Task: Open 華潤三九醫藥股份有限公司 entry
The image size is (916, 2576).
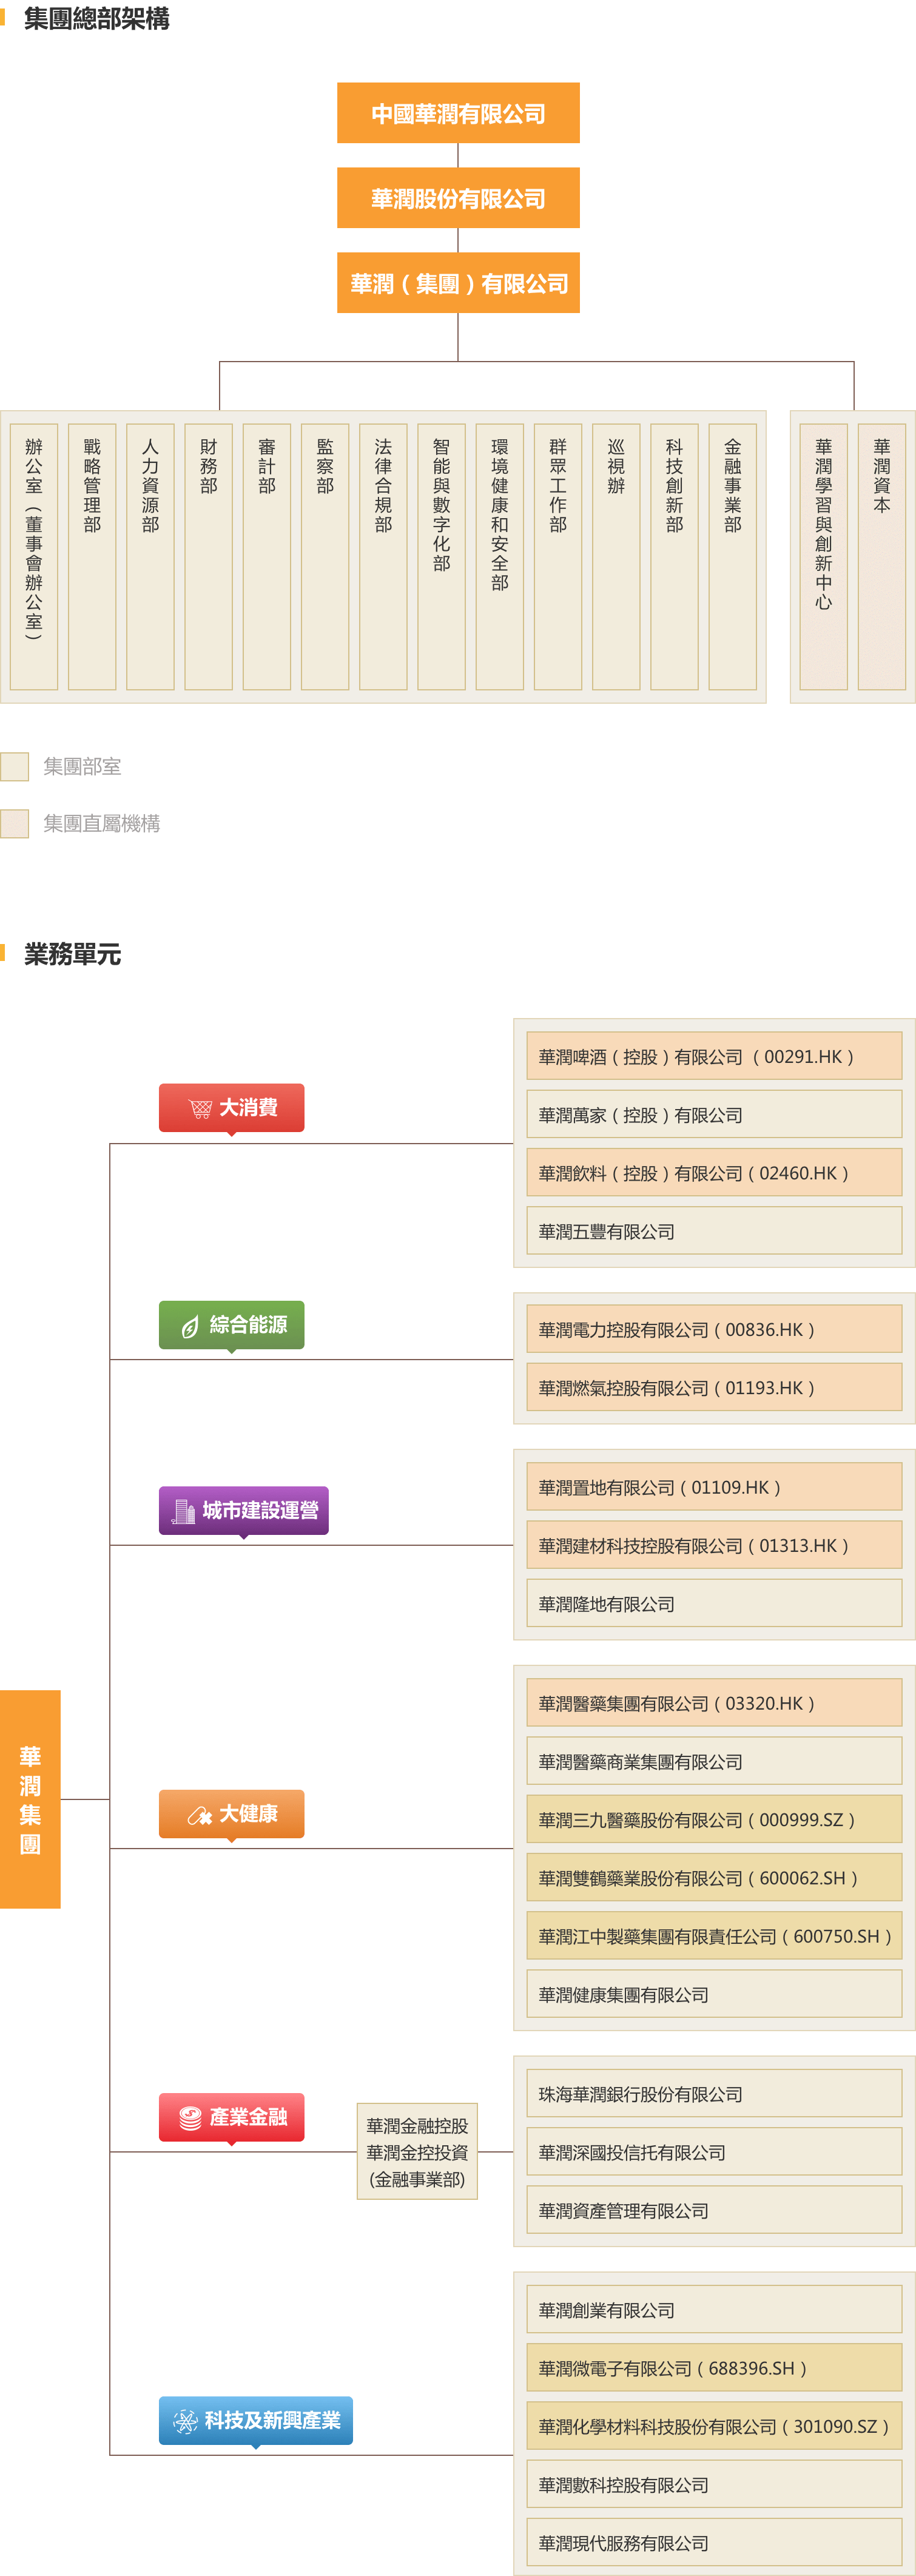Action: pyautogui.click(x=713, y=1820)
